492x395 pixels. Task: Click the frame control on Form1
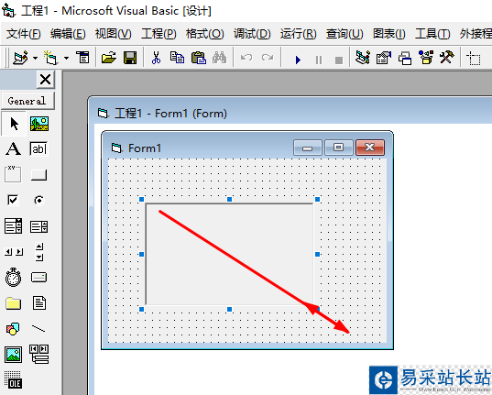click(229, 254)
